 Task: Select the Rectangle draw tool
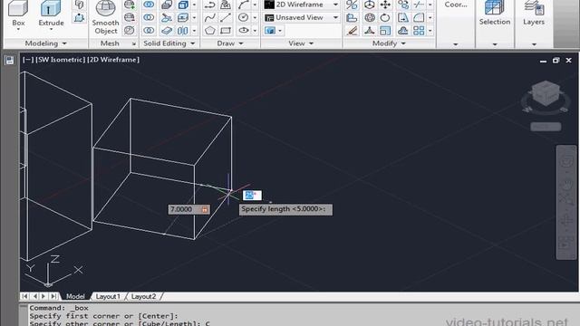point(226,30)
